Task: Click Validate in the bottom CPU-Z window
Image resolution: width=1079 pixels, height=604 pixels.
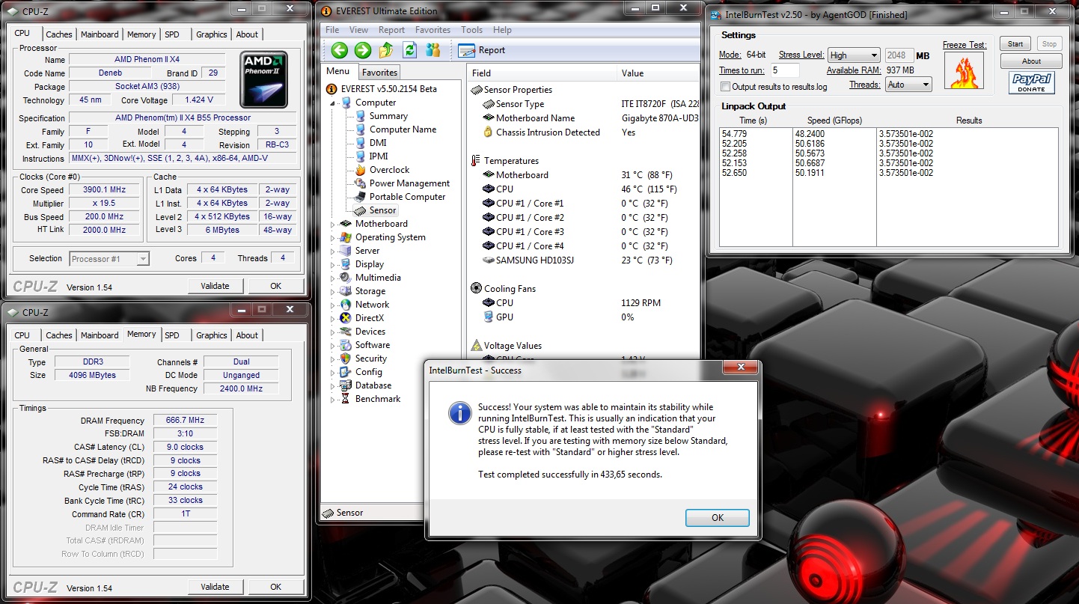Action: point(215,587)
